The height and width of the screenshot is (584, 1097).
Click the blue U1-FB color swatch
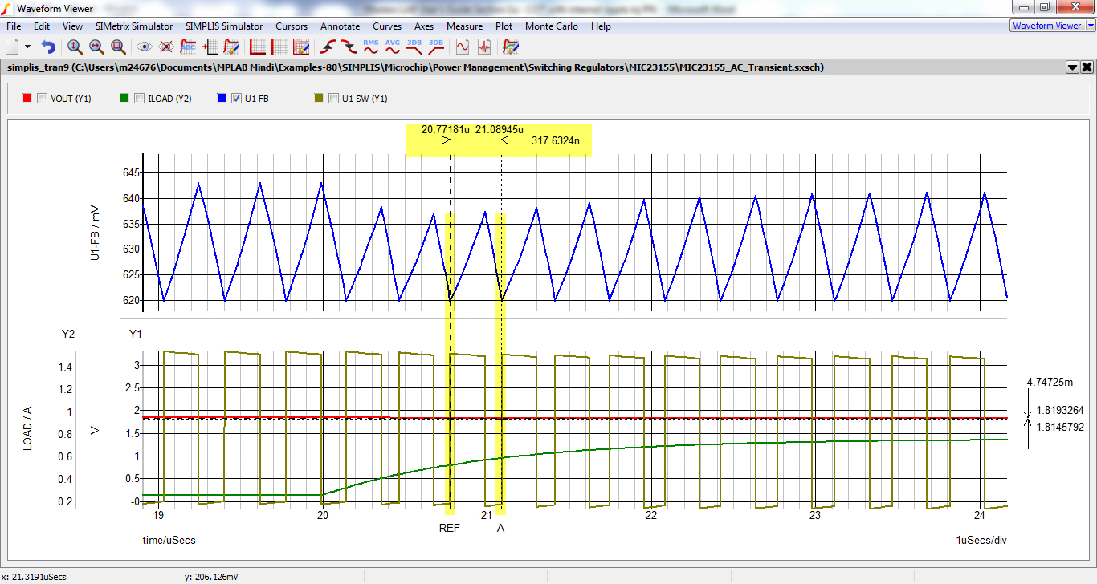tap(221, 99)
